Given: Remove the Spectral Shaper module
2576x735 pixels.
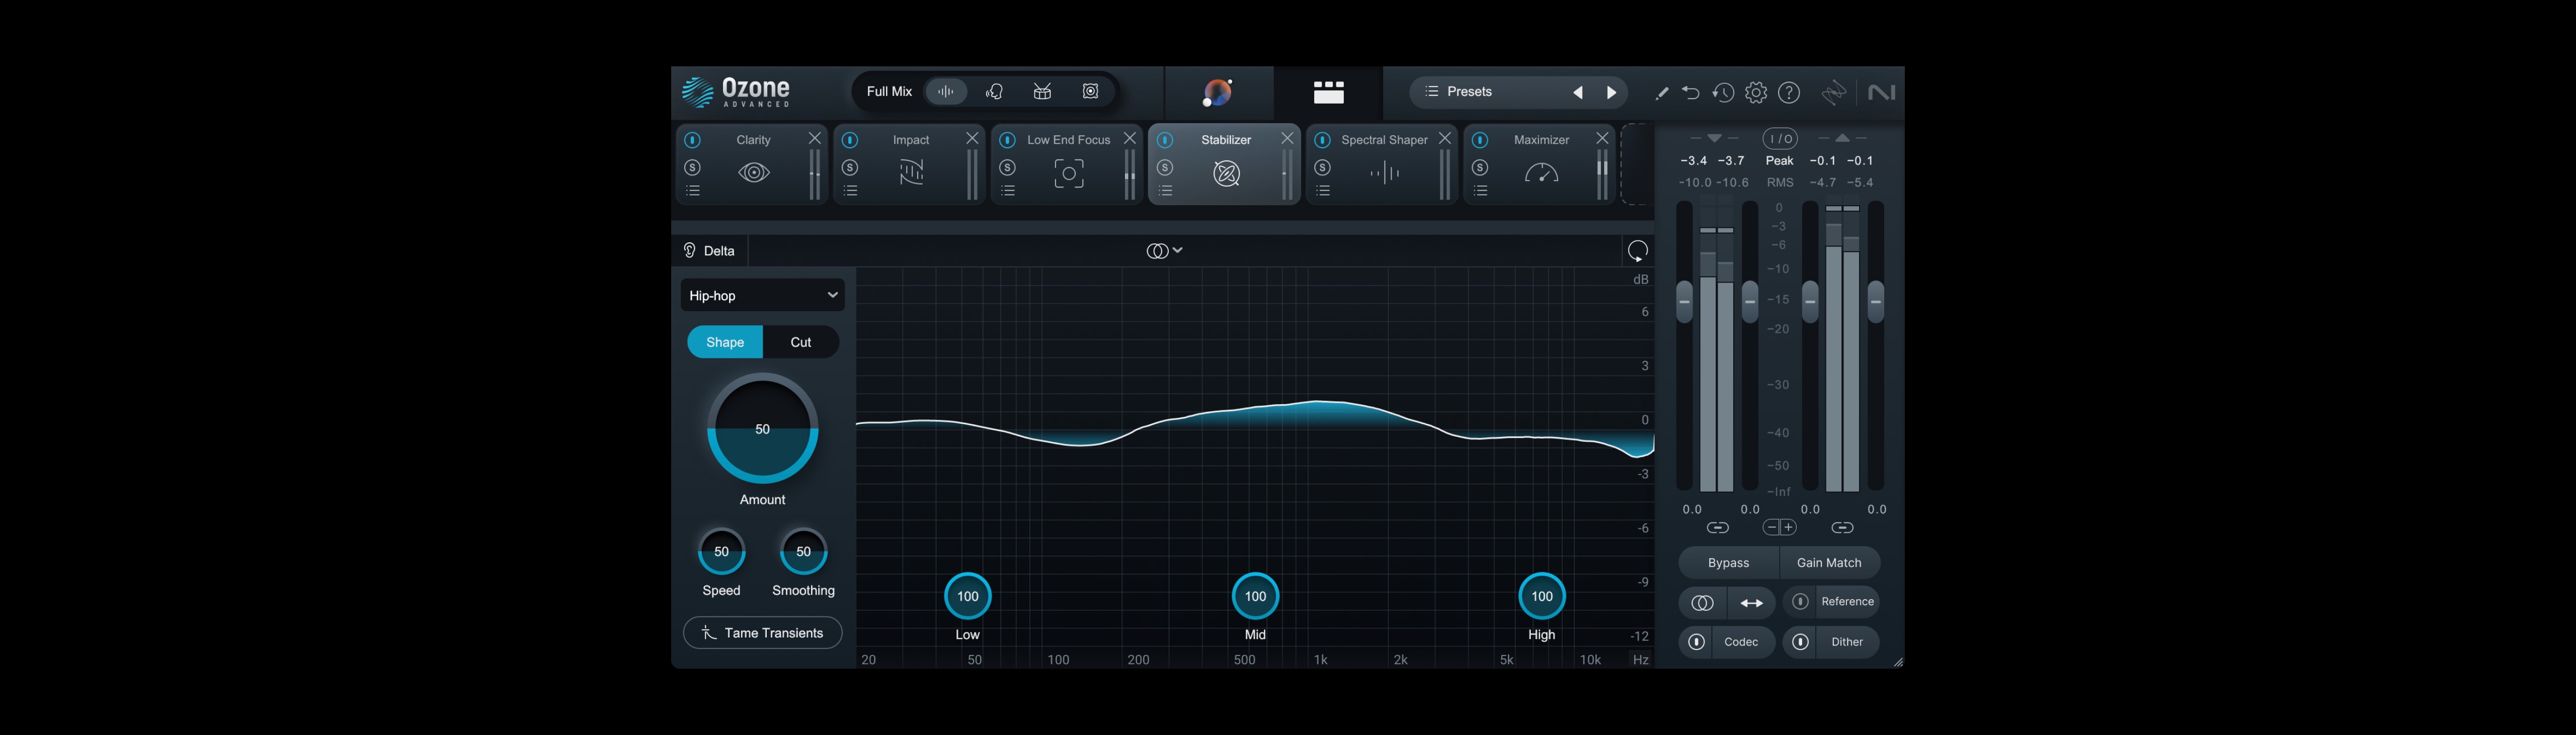Looking at the screenshot, I should [1445, 138].
